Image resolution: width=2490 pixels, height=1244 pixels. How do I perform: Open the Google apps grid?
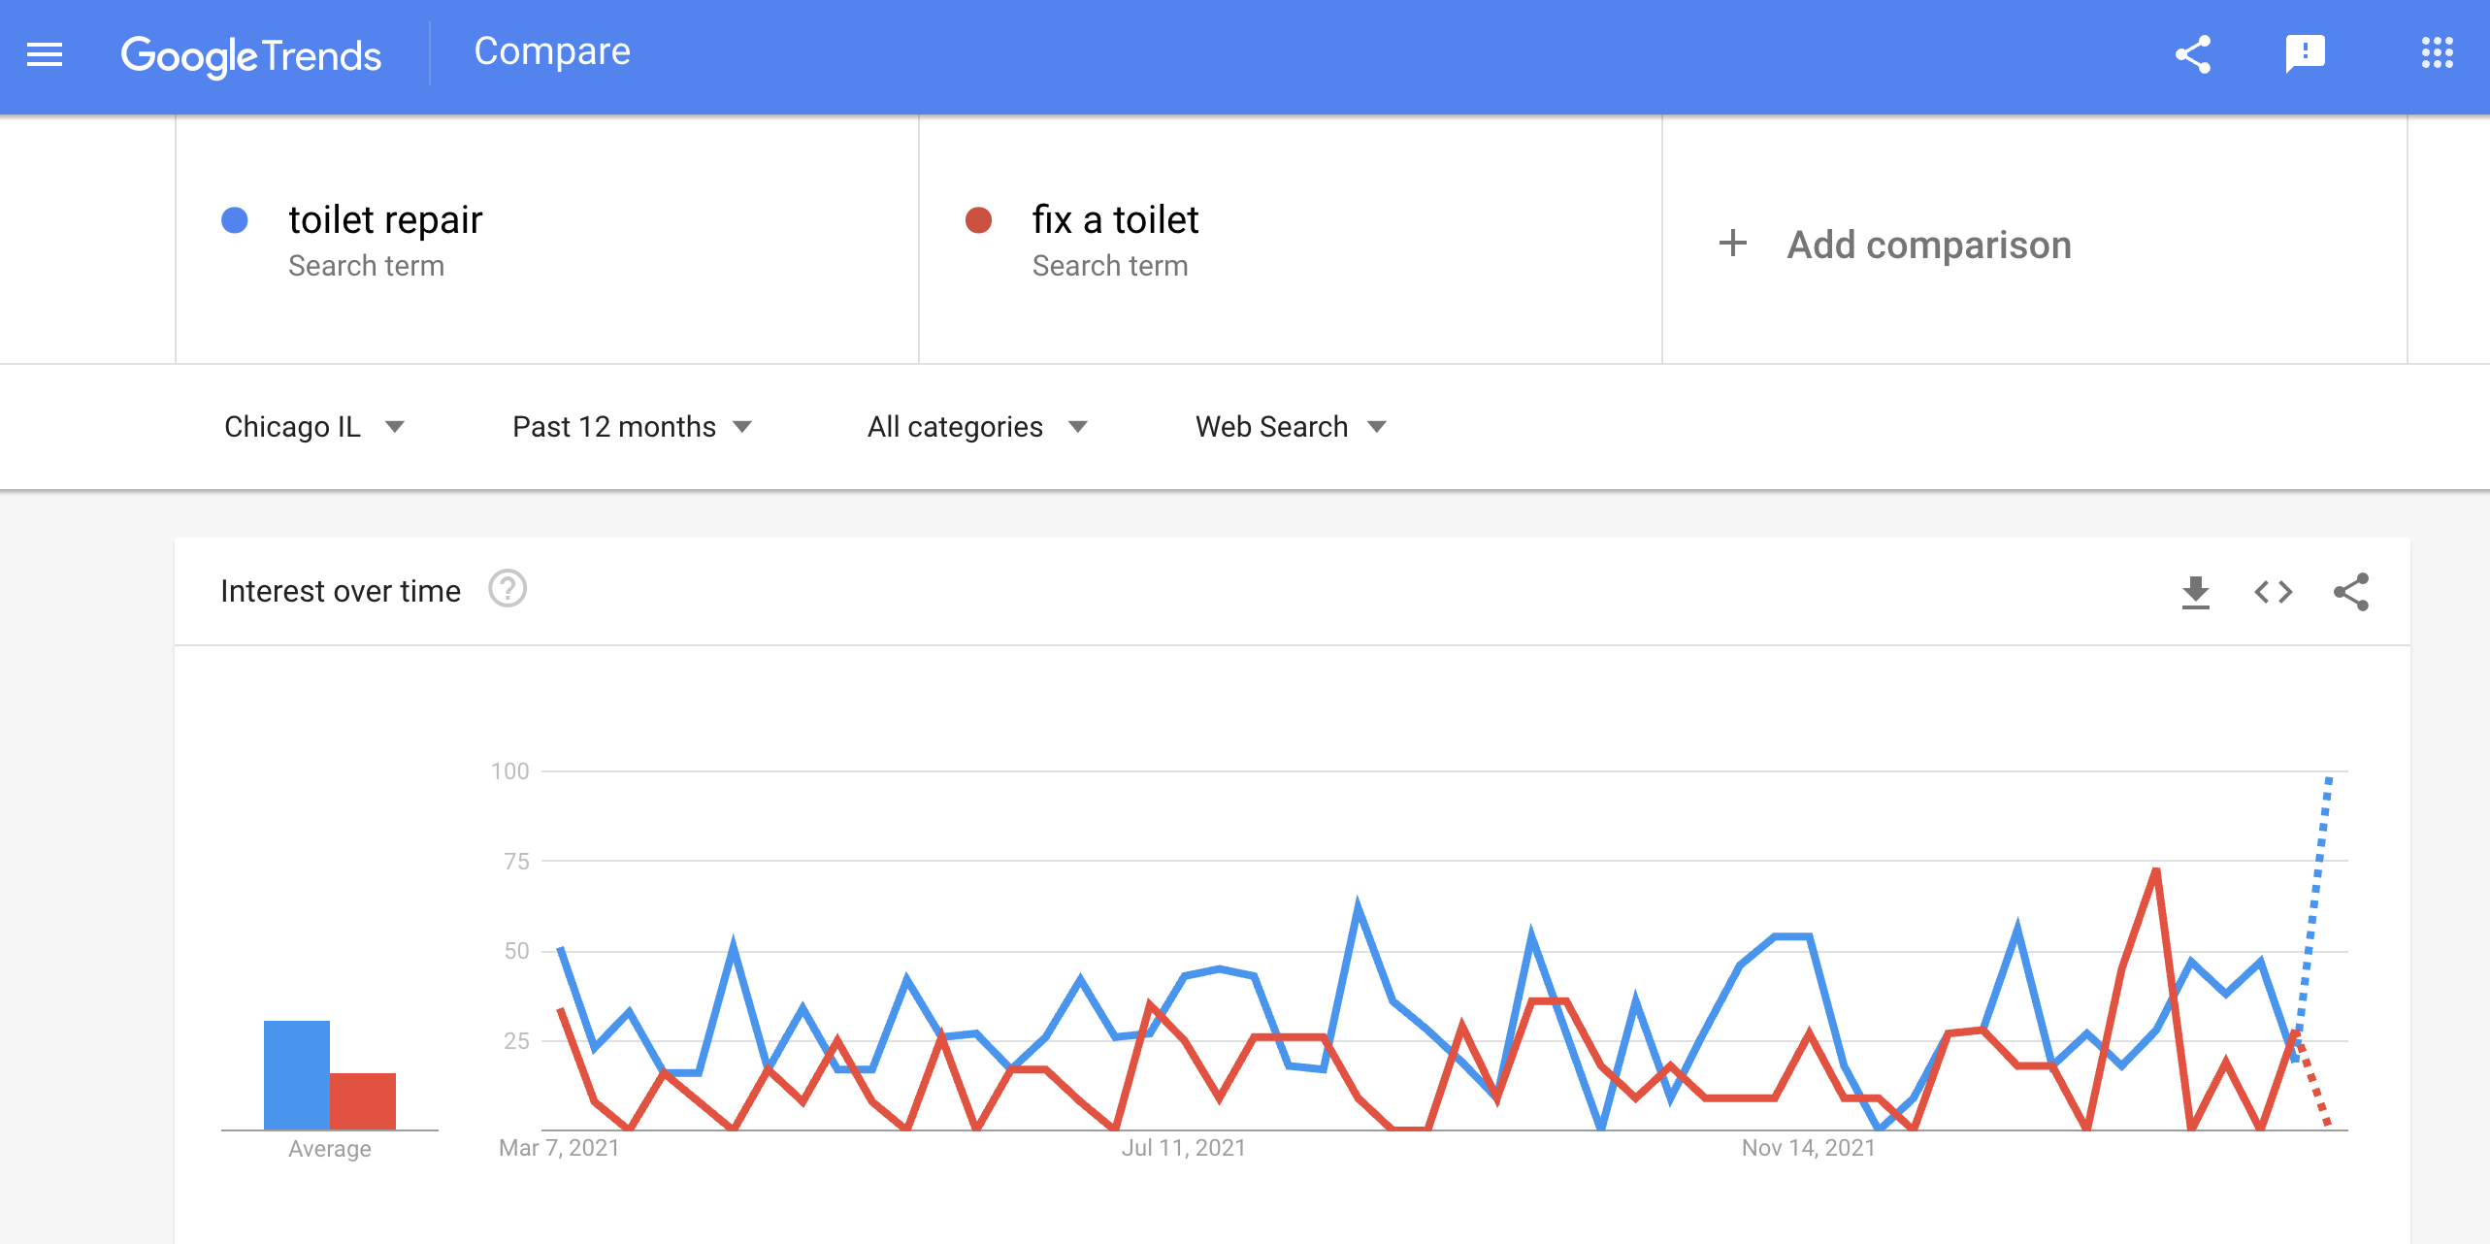click(x=2437, y=53)
